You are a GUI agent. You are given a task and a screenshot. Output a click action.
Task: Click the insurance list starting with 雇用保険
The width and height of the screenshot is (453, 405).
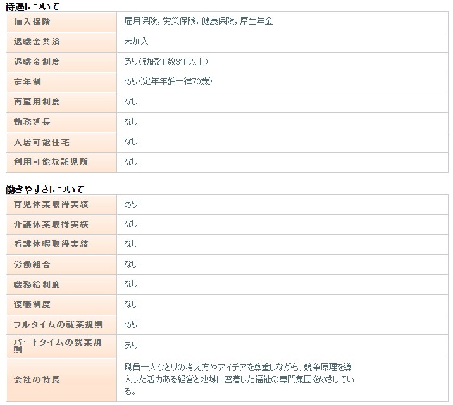click(198, 22)
